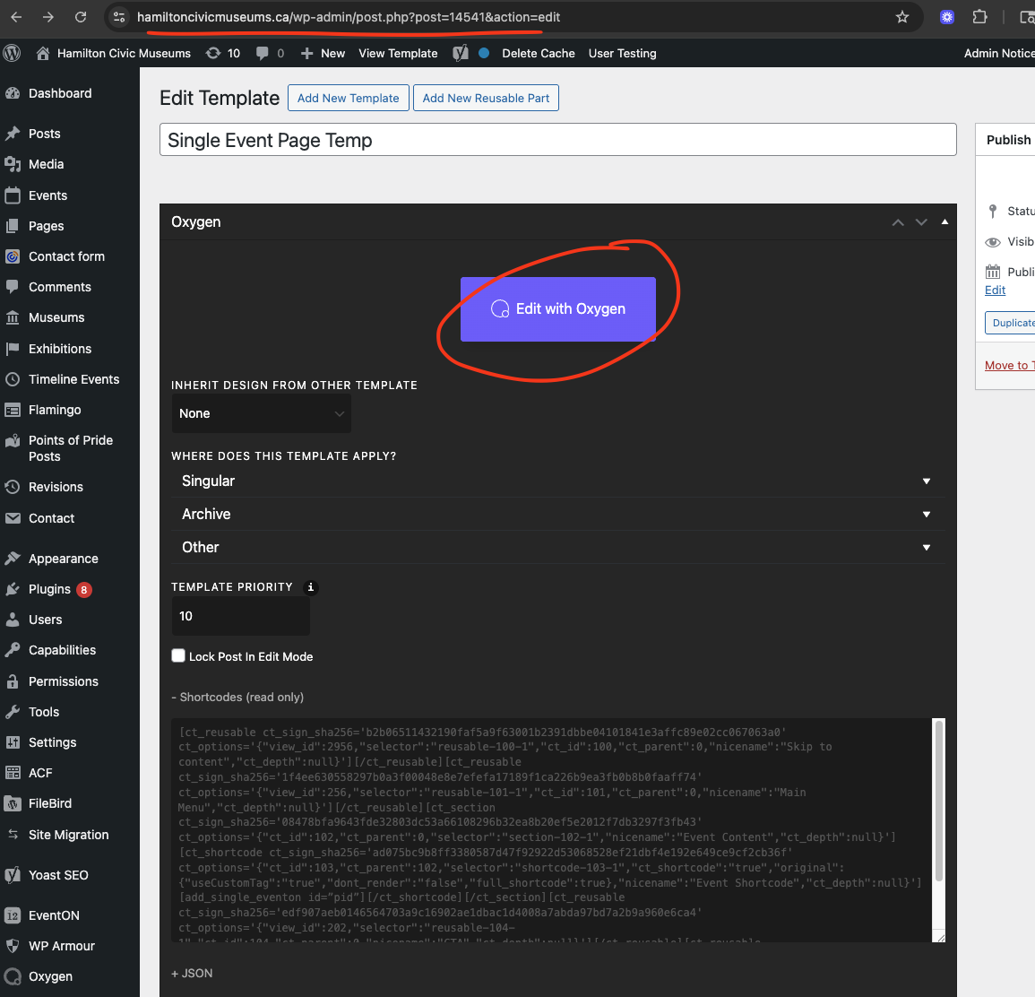This screenshot has height=997, width=1035.
Task: Collapse the Oxygen panel using the triangle toggle
Action: (x=944, y=222)
